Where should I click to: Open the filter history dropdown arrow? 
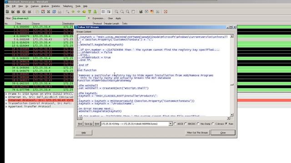(89, 18)
